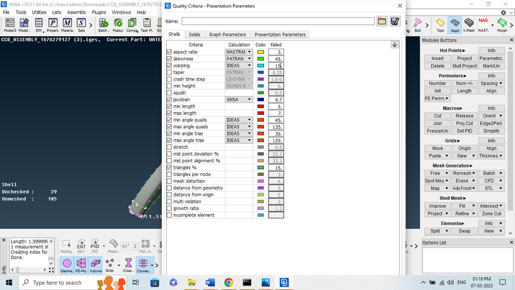Open skewness PATRAN calculation dropdown
Screen dimensions: 515x290
(239, 59)
